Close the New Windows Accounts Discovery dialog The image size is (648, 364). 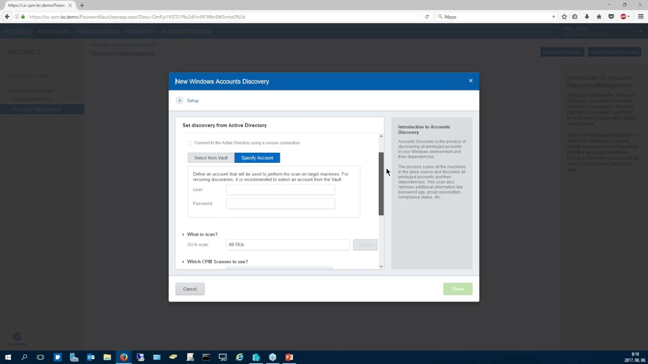click(x=470, y=81)
